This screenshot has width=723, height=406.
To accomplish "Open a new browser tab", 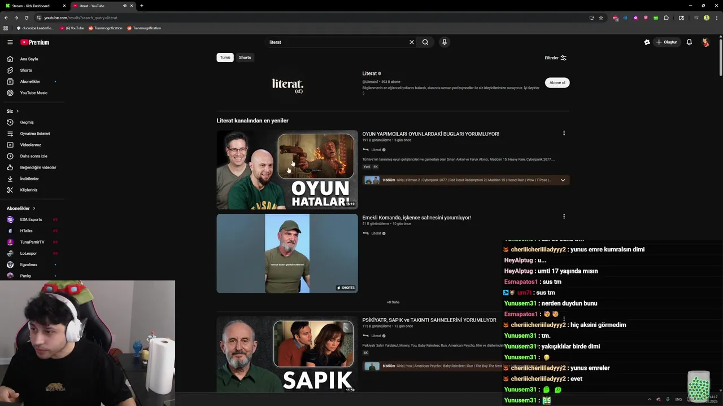I will tap(142, 6).
